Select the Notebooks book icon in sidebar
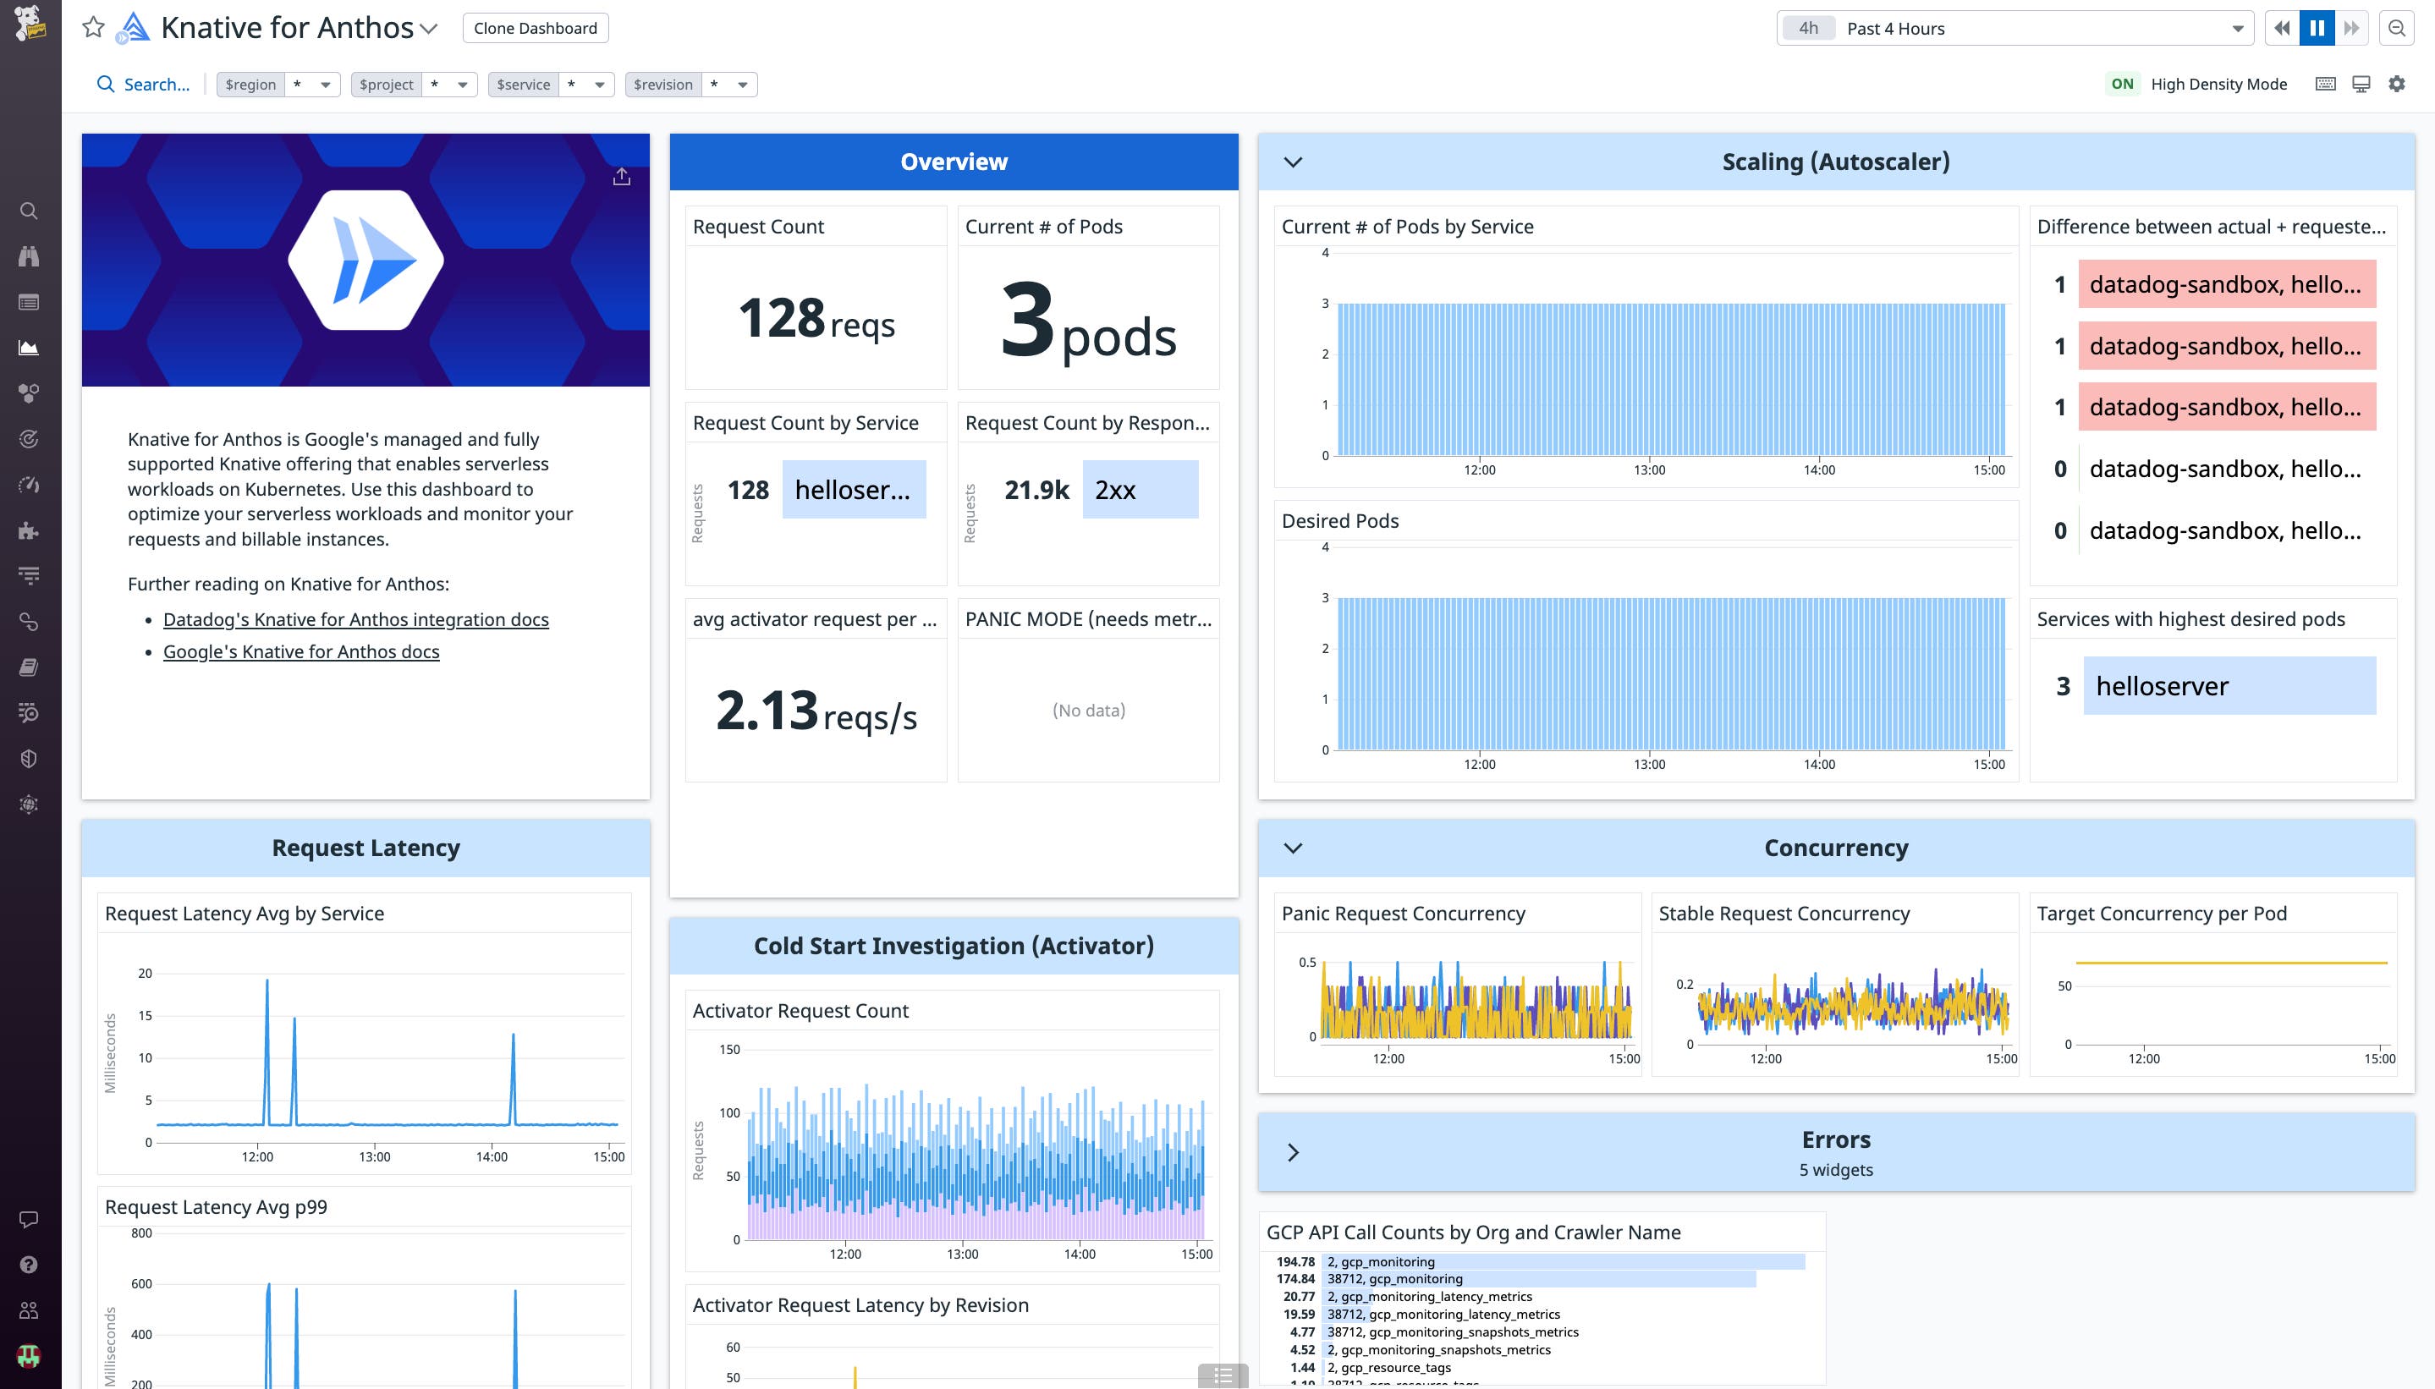 [x=29, y=667]
